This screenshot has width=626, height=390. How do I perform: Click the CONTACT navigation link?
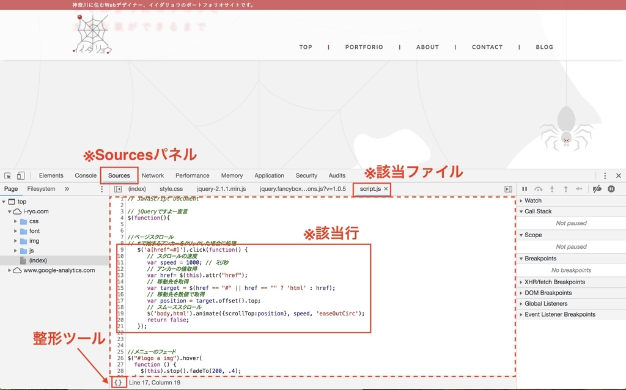tap(487, 47)
